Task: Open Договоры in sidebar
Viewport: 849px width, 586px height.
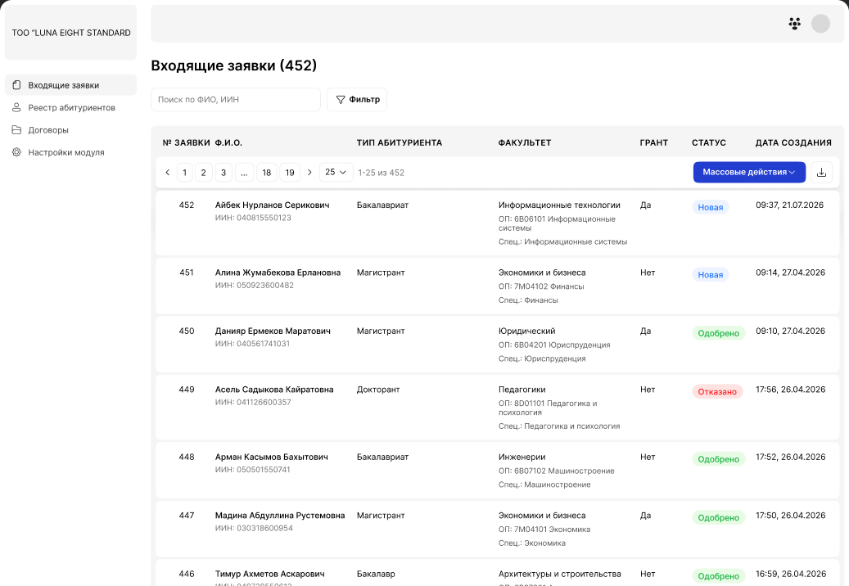Action: coord(71,130)
